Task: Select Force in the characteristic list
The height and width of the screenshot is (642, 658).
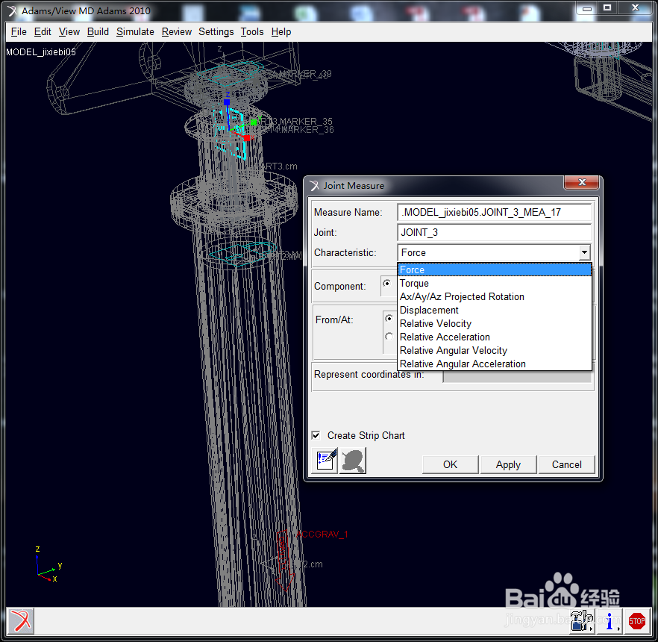Action: coord(495,270)
